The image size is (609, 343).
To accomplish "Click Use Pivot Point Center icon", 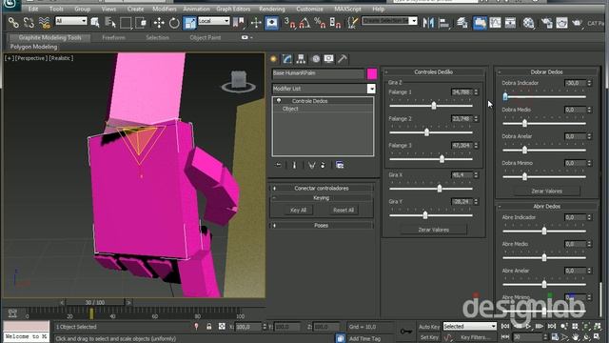I will tap(239, 23).
